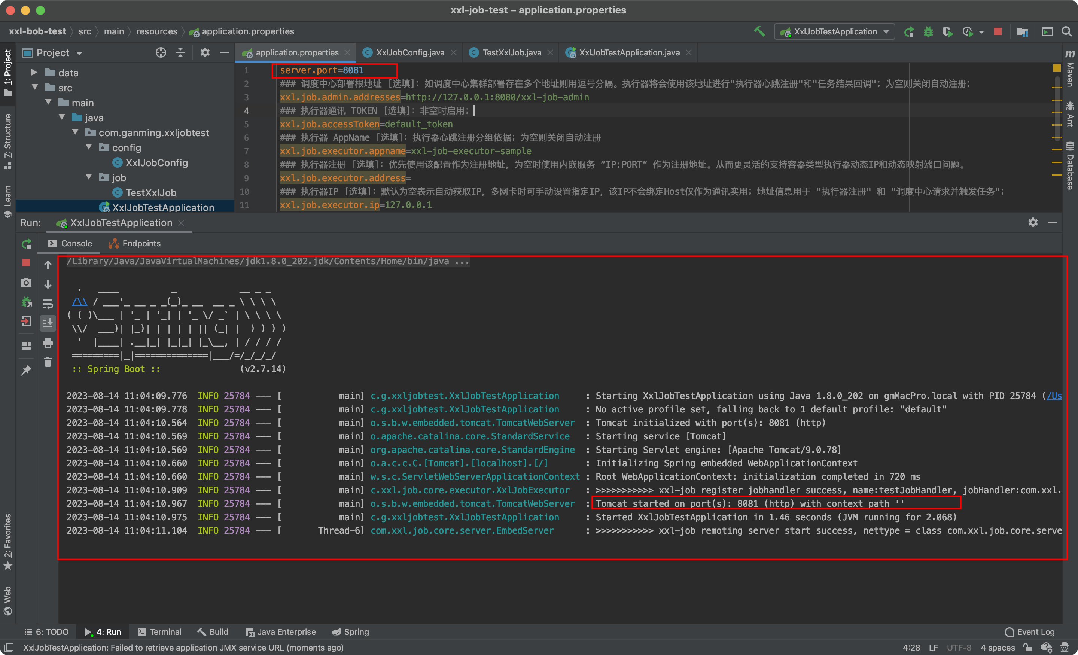Open the Database side panel
Image resolution: width=1078 pixels, height=655 pixels.
1070,165
